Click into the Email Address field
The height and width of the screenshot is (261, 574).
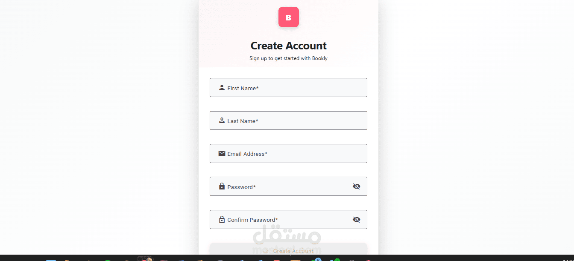coord(288,153)
